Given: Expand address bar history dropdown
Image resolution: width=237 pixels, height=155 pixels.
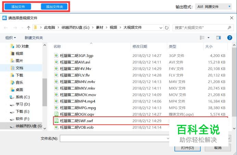Looking at the screenshot, I should [x=161, y=28].
